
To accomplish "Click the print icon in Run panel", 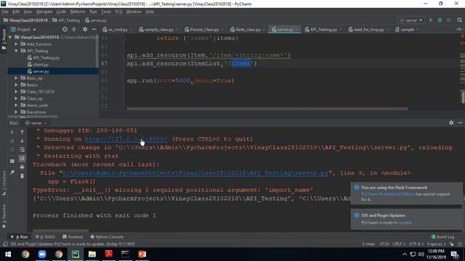I will [22, 167].
